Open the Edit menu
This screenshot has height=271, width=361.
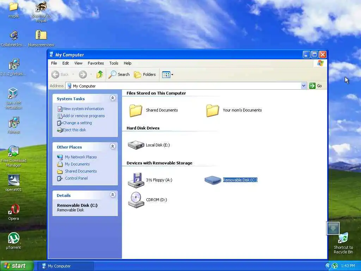pyautogui.click(x=66, y=63)
